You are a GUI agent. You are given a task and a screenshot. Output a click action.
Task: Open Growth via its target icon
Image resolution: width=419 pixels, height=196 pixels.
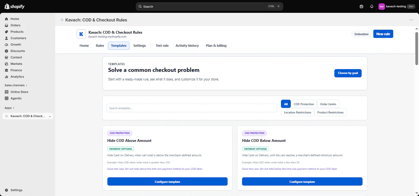point(6,45)
